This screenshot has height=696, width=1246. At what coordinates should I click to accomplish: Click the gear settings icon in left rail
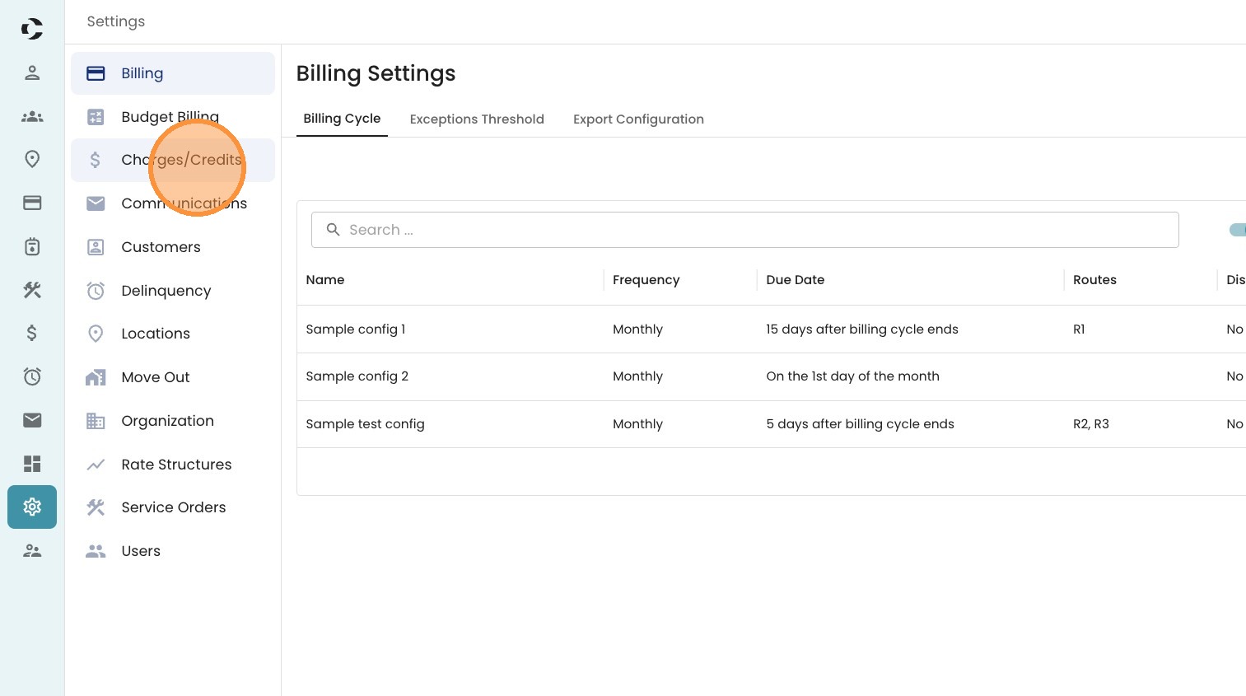click(32, 507)
